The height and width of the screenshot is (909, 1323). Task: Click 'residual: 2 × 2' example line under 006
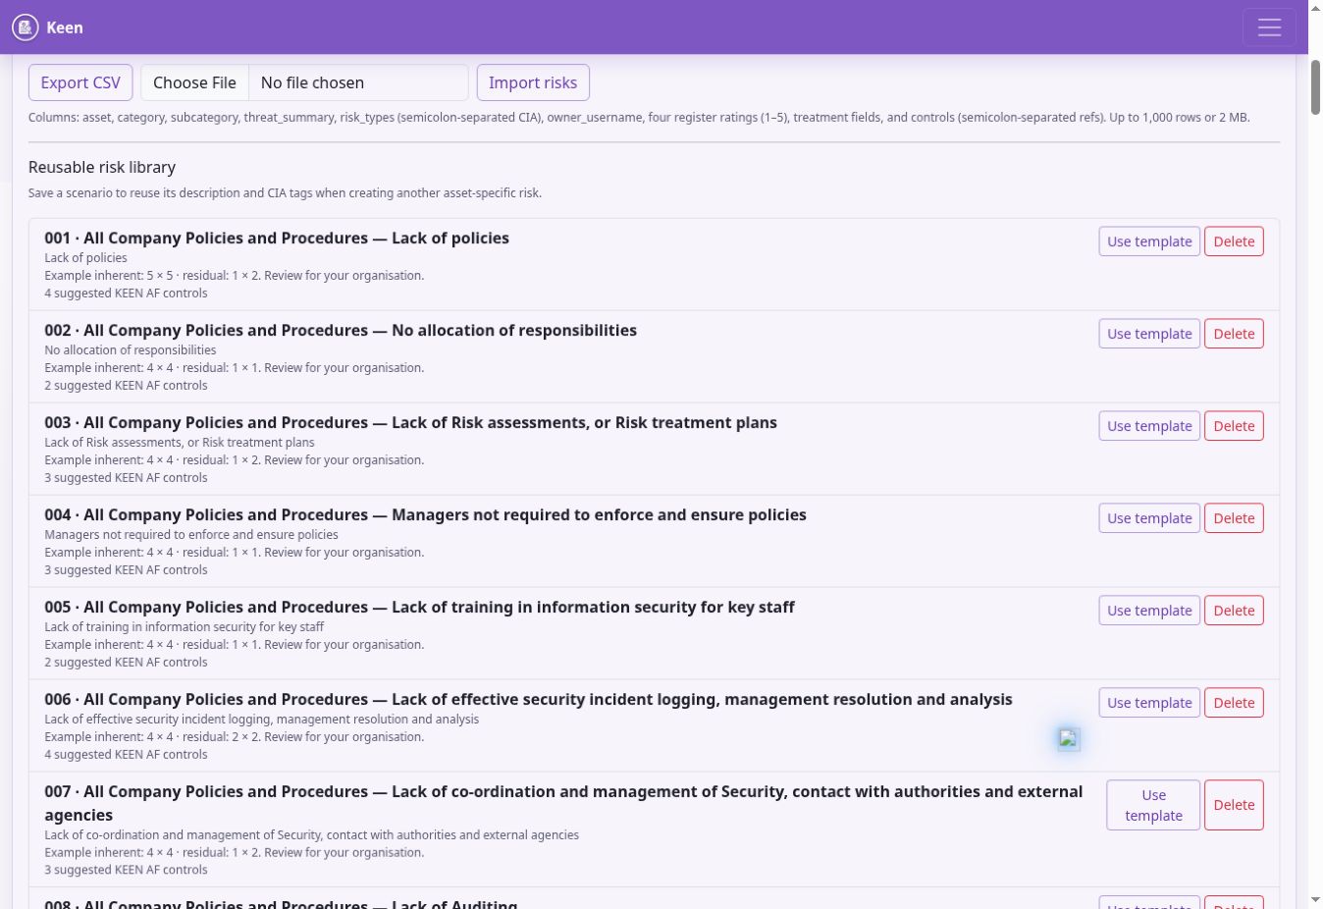[x=235, y=737]
